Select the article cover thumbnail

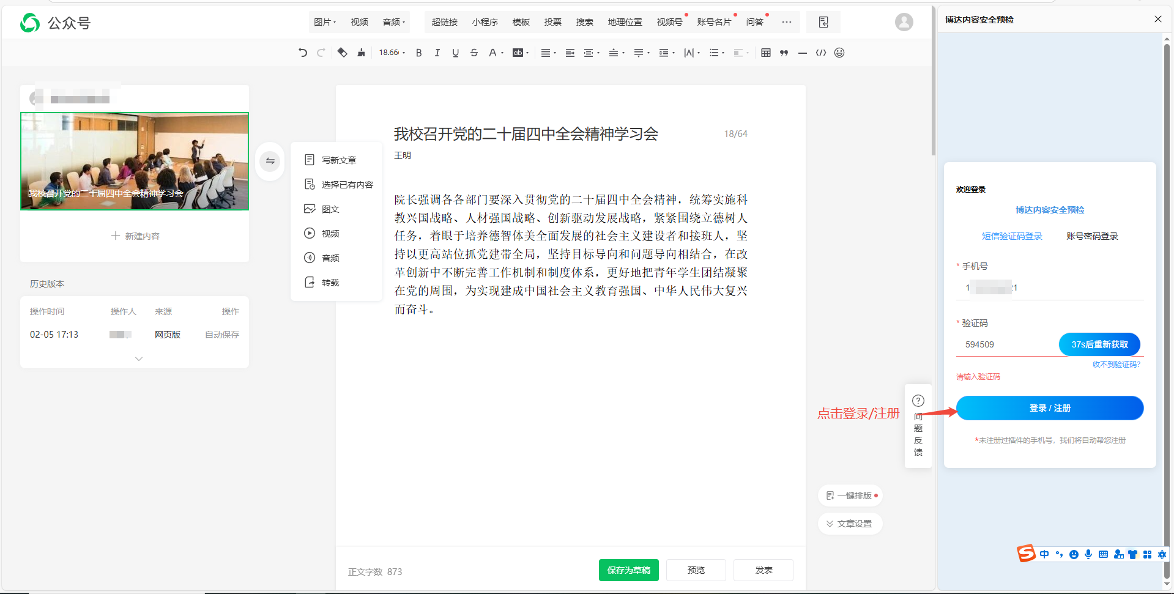pos(135,161)
